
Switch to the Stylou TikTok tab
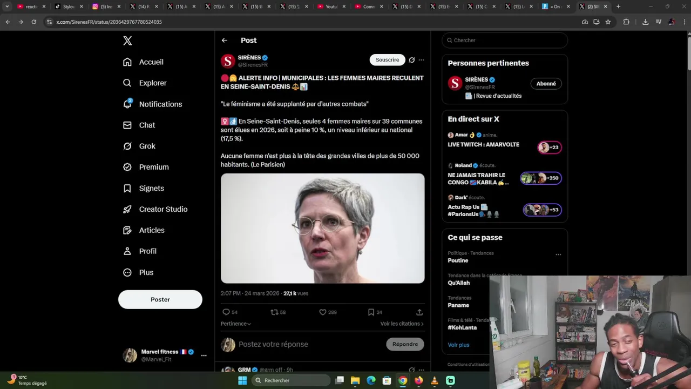tap(69, 6)
